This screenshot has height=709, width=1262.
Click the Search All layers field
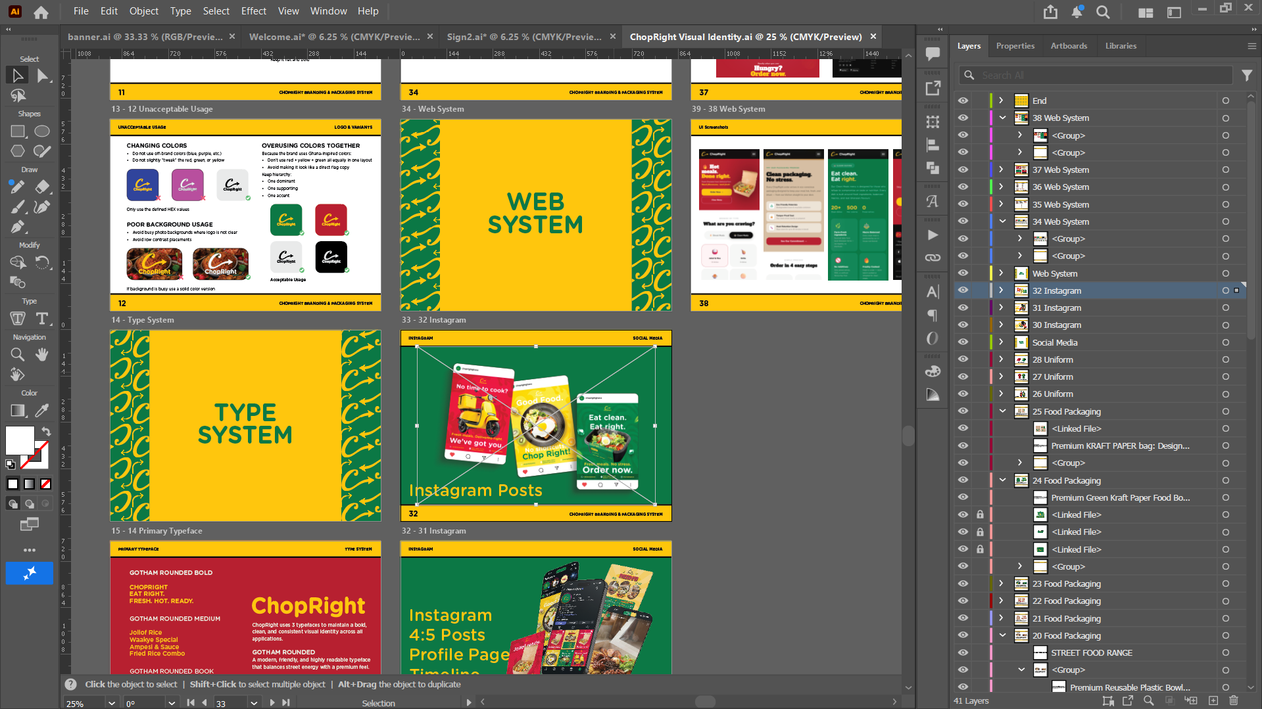pyautogui.click(x=1095, y=76)
